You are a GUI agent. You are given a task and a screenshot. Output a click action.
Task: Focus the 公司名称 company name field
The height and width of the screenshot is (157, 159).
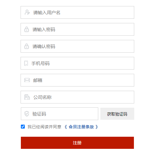pyautogui.click(x=77, y=97)
